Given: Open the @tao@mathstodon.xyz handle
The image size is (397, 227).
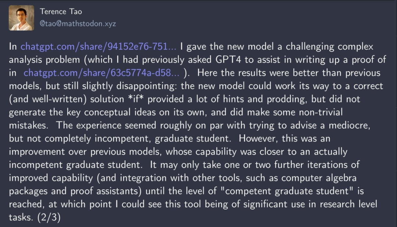Looking at the screenshot, I should 78,23.
